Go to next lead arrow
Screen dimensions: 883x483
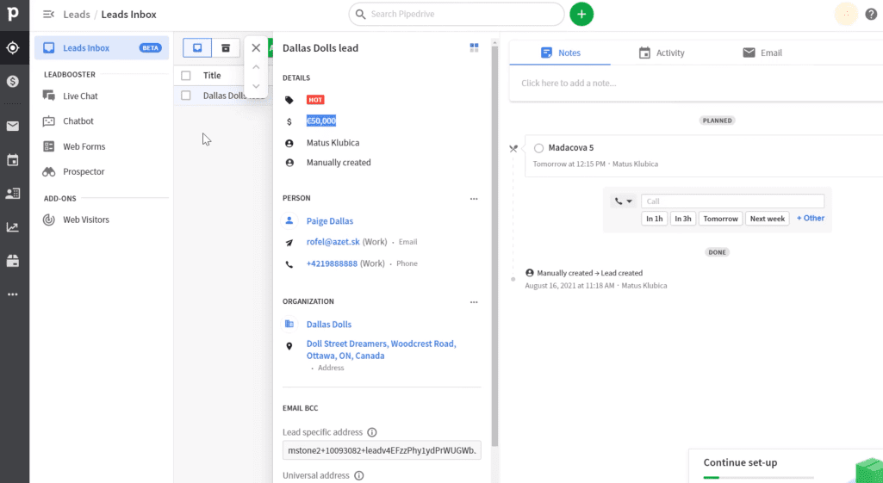[x=256, y=86]
